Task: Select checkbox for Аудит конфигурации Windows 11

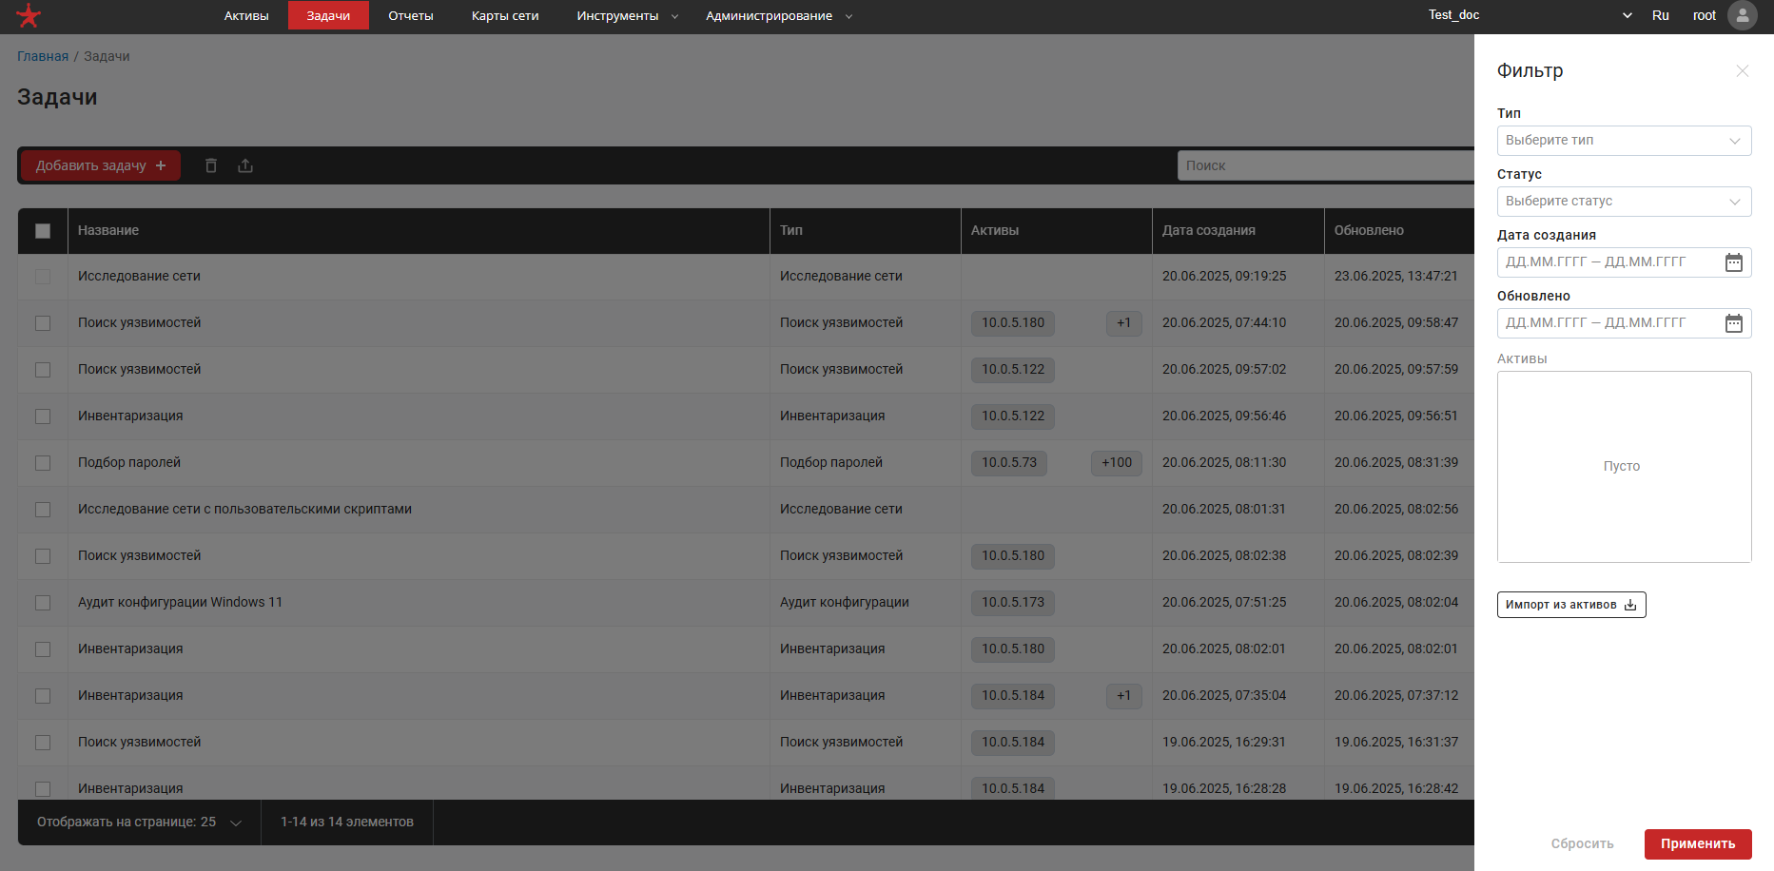Action: [43, 603]
